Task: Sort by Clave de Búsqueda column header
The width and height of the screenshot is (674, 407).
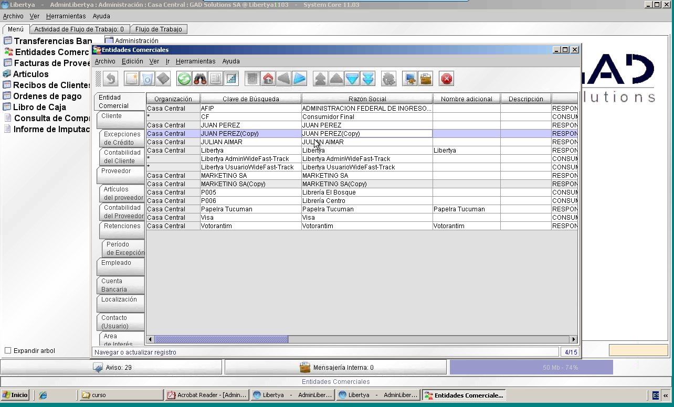Action: (251, 99)
